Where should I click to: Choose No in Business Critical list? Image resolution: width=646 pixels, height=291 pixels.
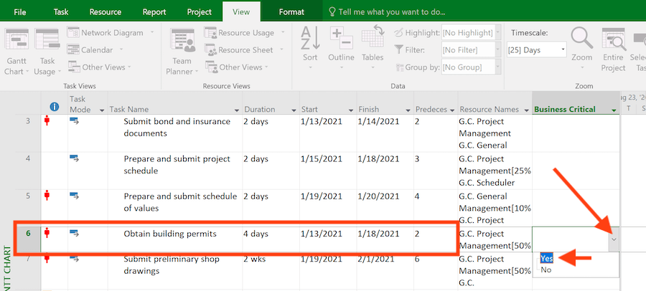coord(546,270)
